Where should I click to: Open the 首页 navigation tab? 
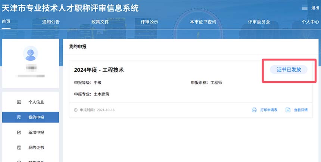coord(6,21)
